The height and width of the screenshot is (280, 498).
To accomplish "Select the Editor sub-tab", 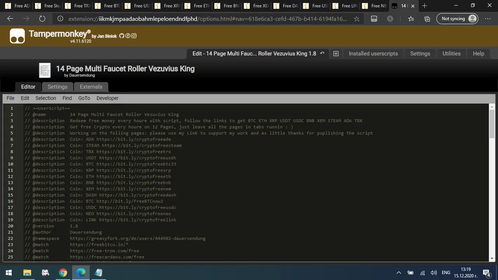I will click(x=28, y=87).
